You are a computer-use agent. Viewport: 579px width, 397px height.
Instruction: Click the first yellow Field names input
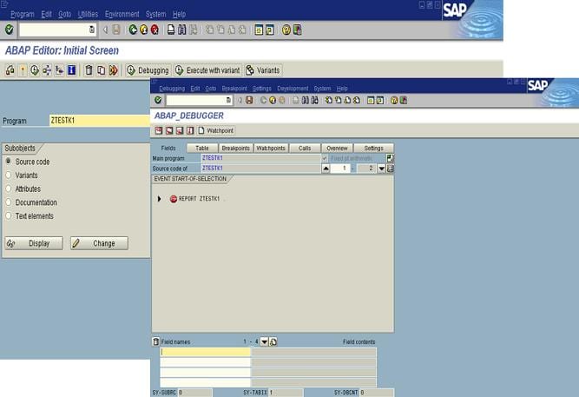point(206,352)
